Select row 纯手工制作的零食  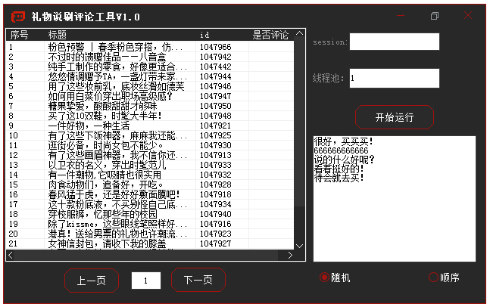point(150,67)
